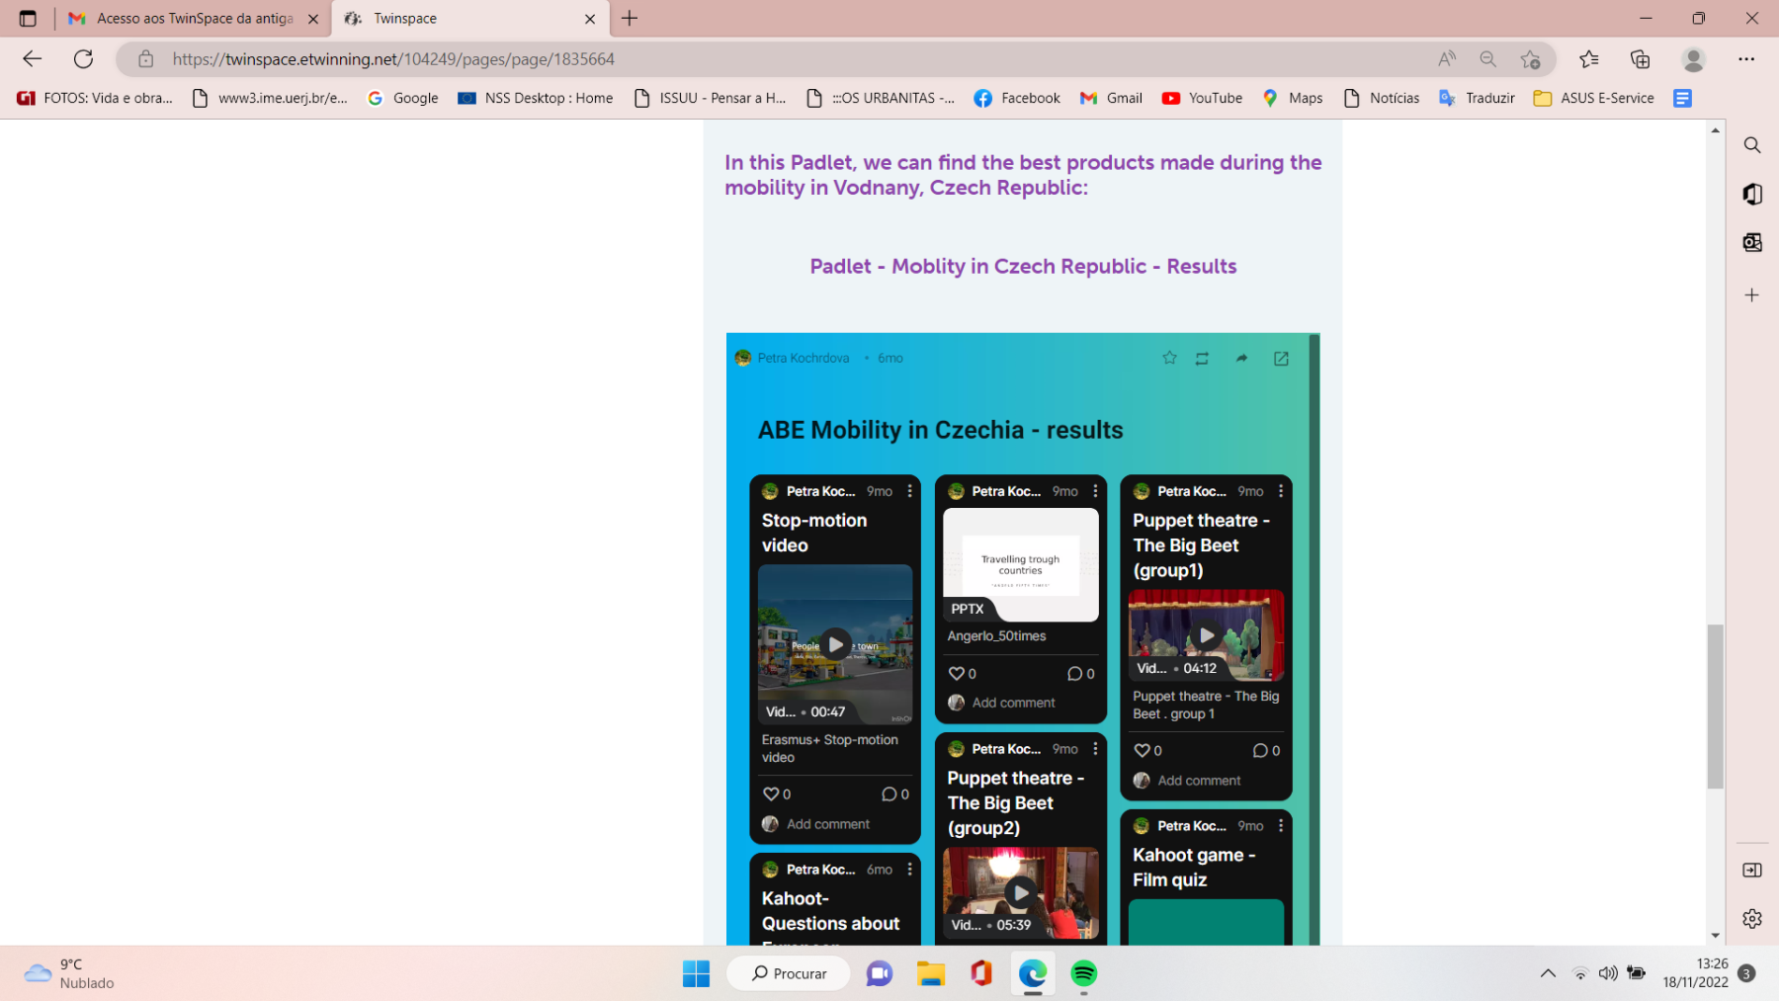The height and width of the screenshot is (1001, 1779).
Task: Open the ASUS E-Service bookmarks folder
Action: point(1593,98)
